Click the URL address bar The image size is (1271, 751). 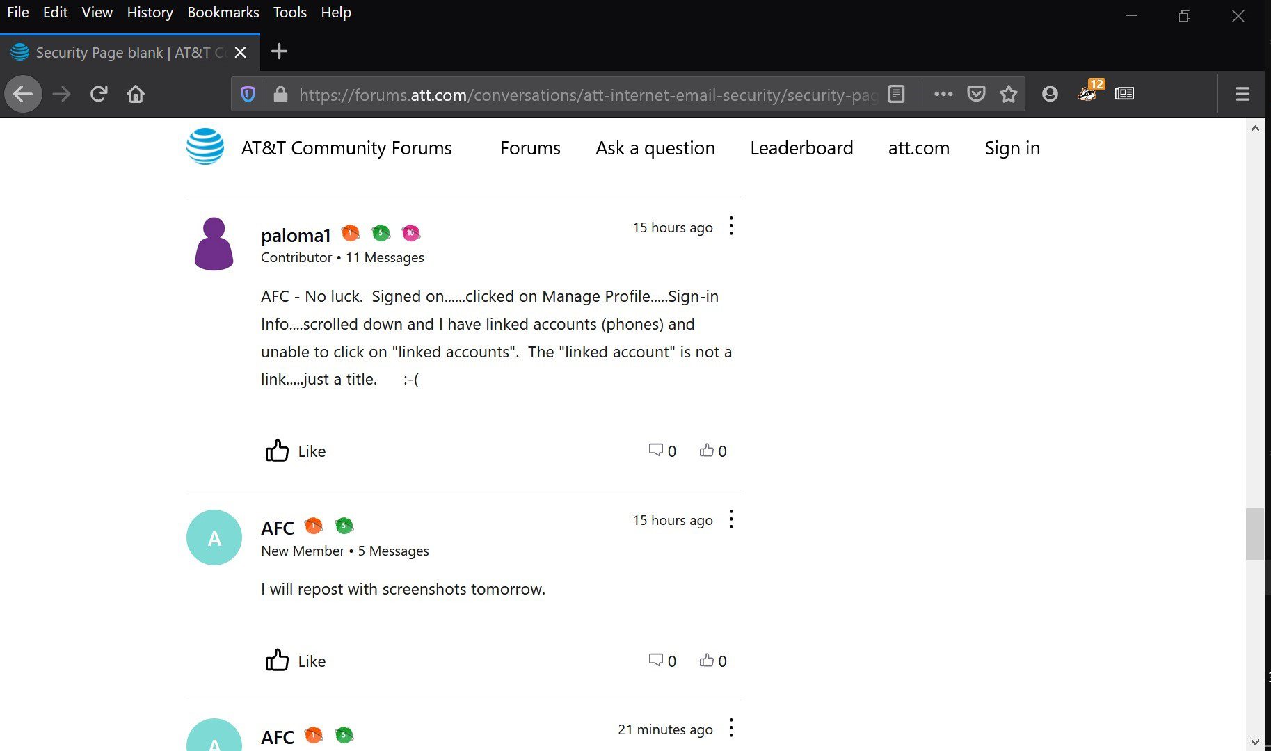pyautogui.click(x=588, y=94)
